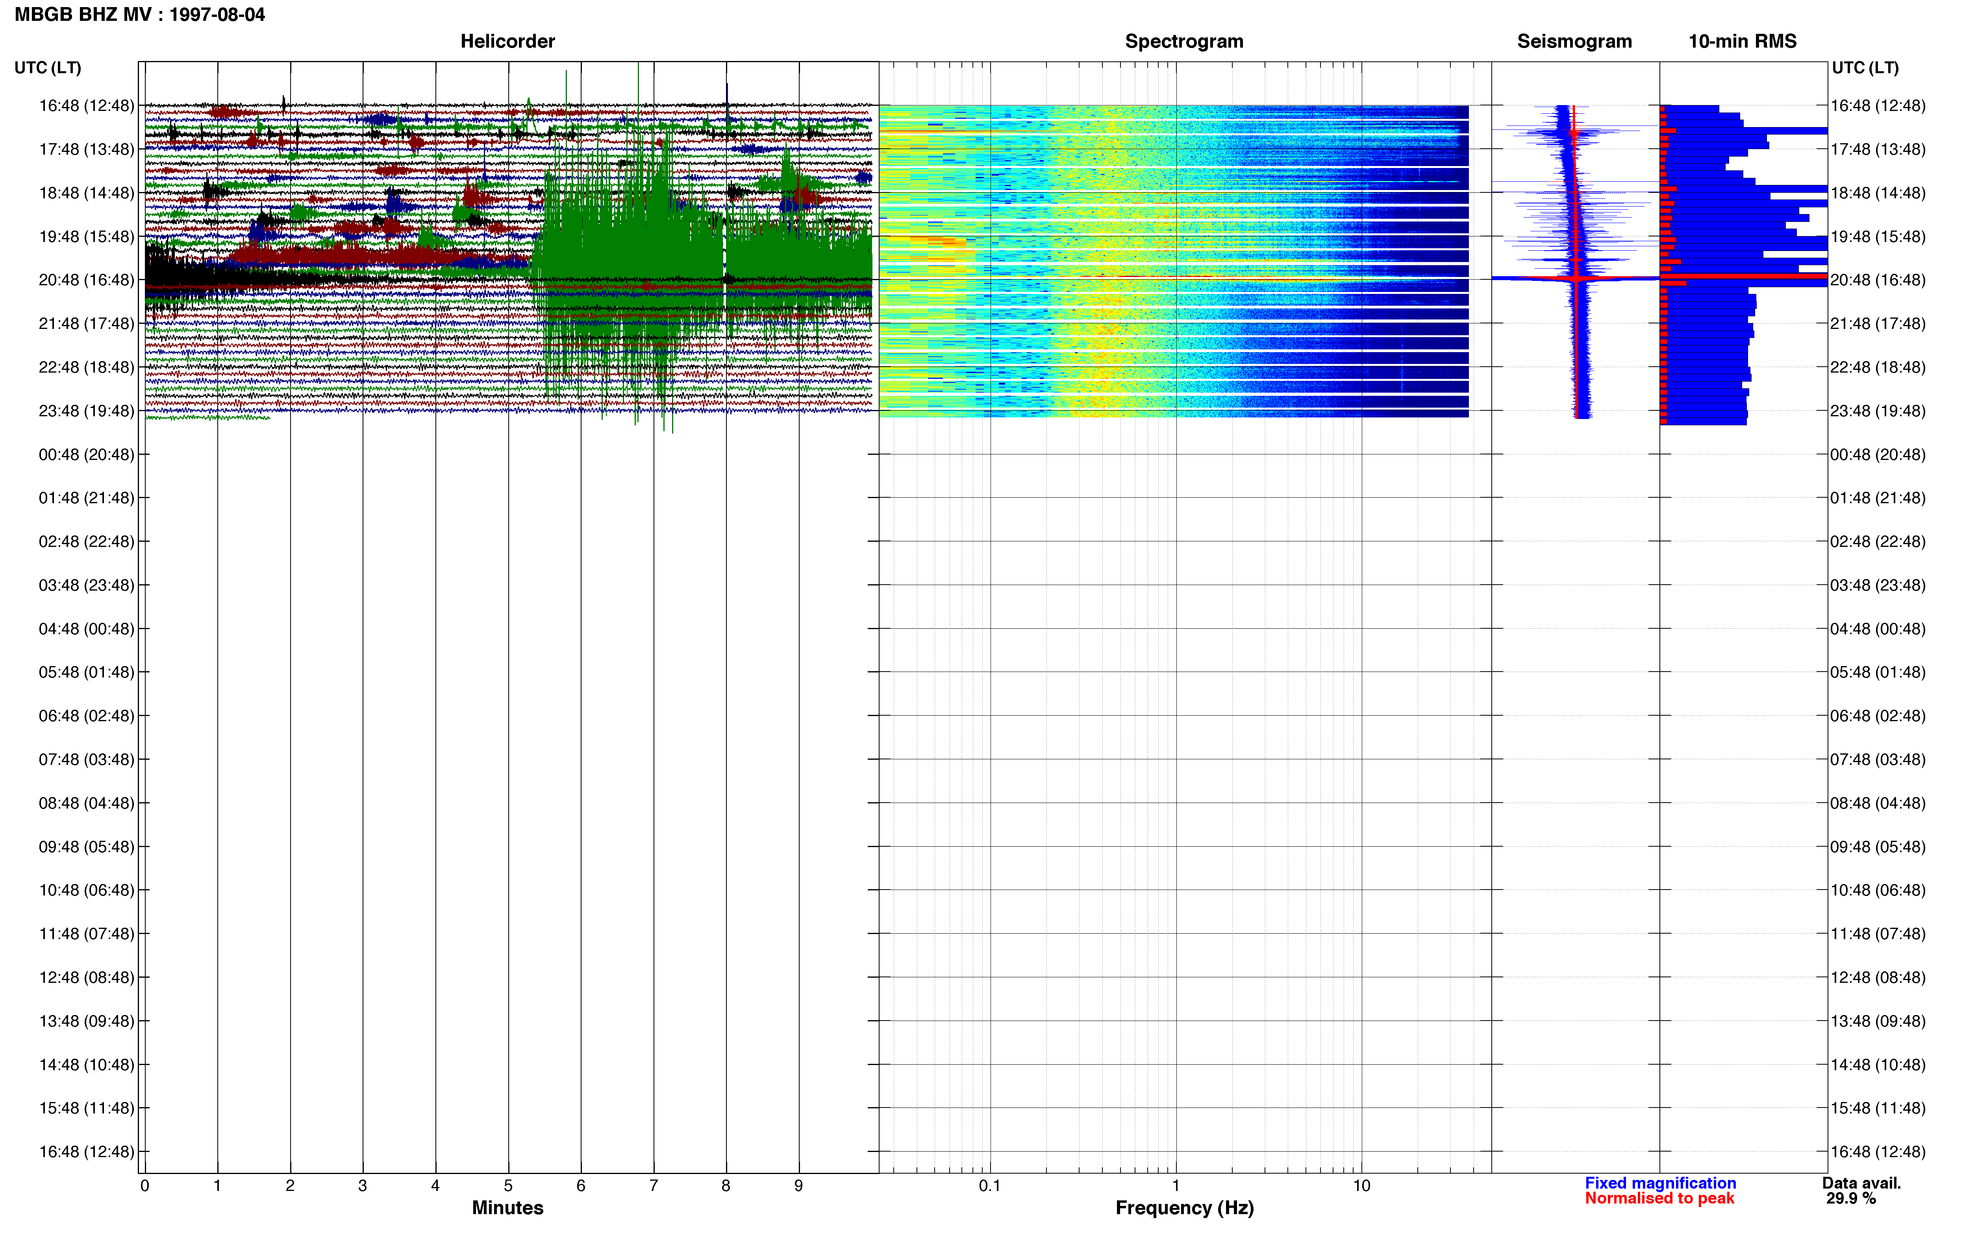Click left time label '15:48 (11:48)'
Screen dimensions: 1976x1235
click(x=87, y=1108)
